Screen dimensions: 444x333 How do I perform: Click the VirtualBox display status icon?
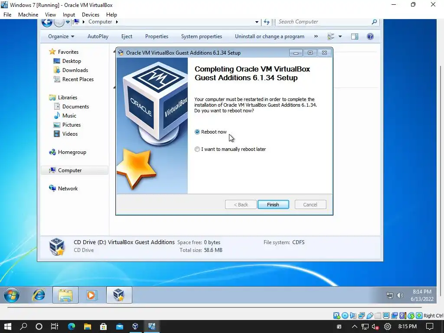[x=386, y=316]
